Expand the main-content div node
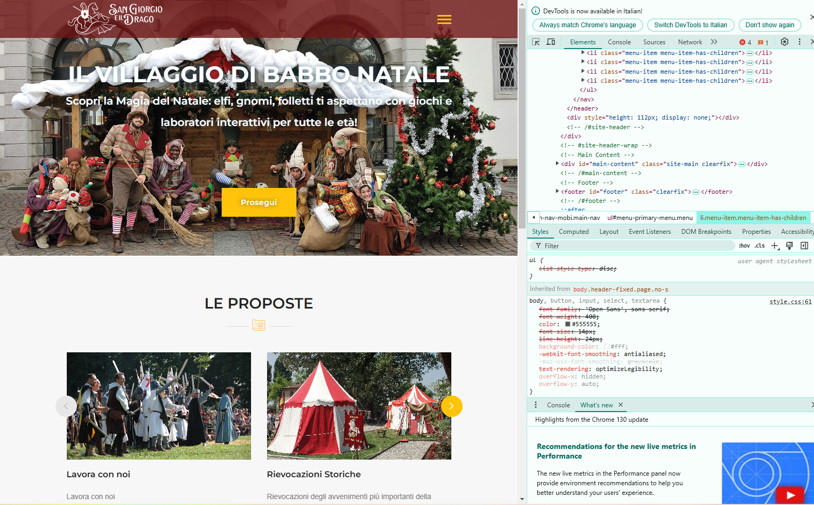This screenshot has height=505, width=814. 557,164
